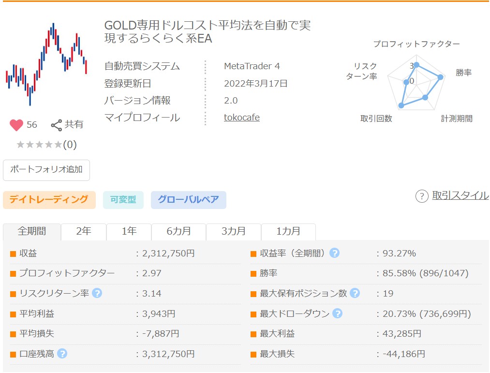Click help icon next to 最大保有ポジション数

355,293
